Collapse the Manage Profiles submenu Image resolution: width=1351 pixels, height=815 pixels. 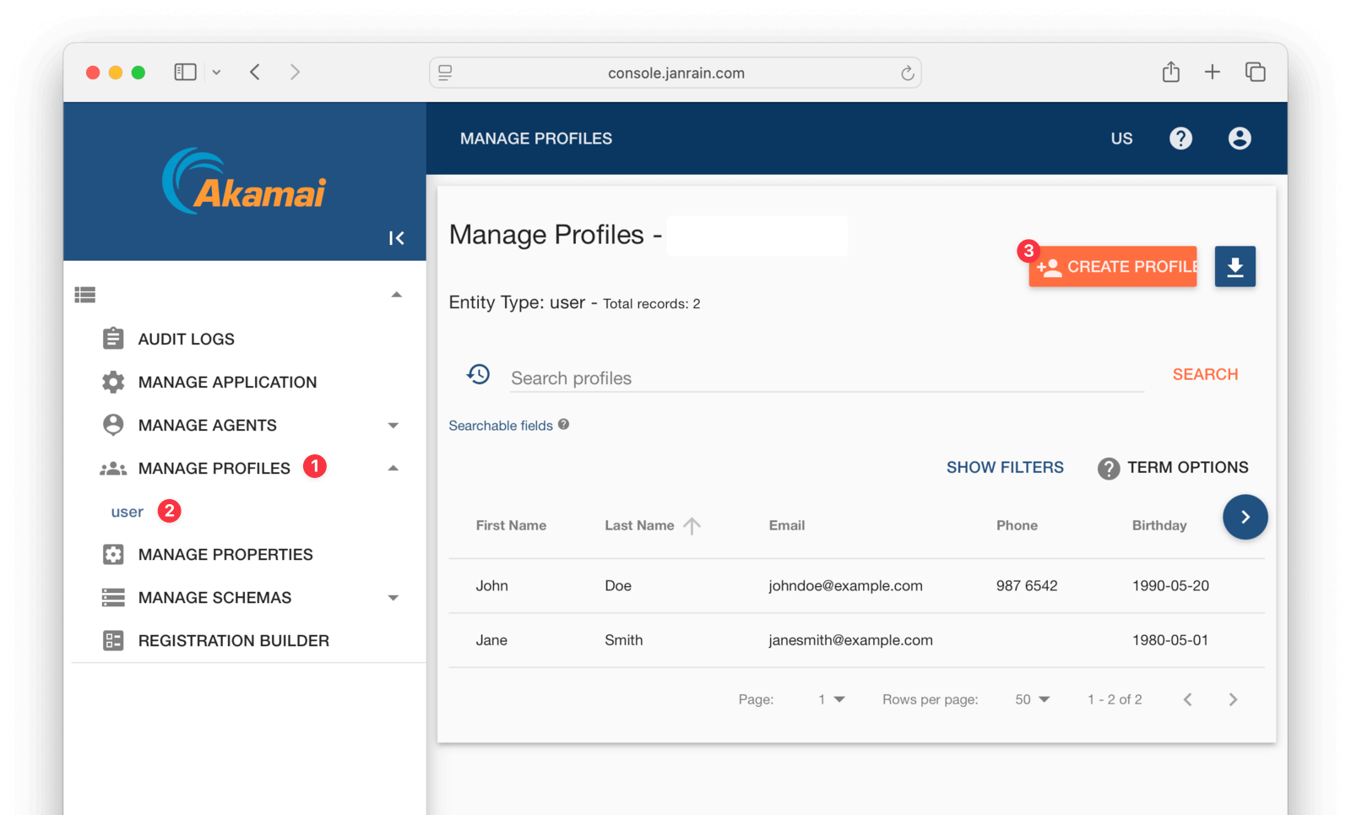[x=393, y=469]
